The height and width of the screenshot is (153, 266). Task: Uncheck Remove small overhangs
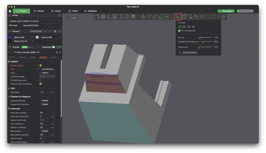(x=41, y=84)
